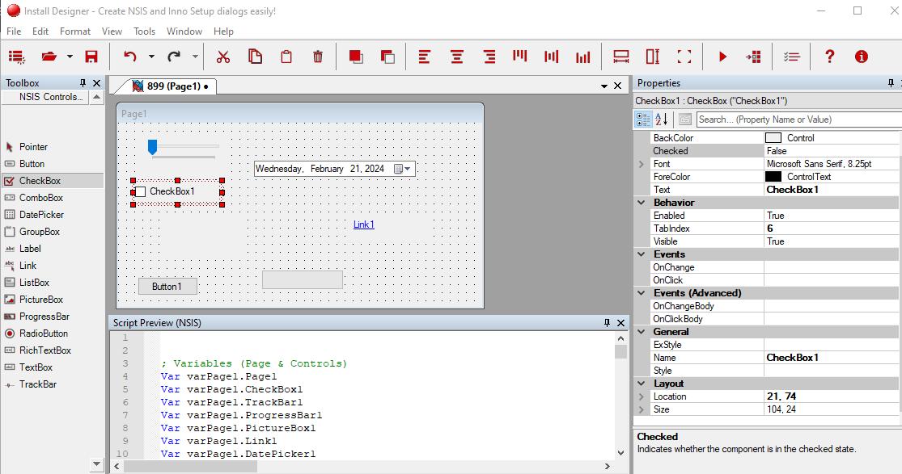
Task: Click the Link1 hyperlink on Page1
Action: pyautogui.click(x=363, y=224)
